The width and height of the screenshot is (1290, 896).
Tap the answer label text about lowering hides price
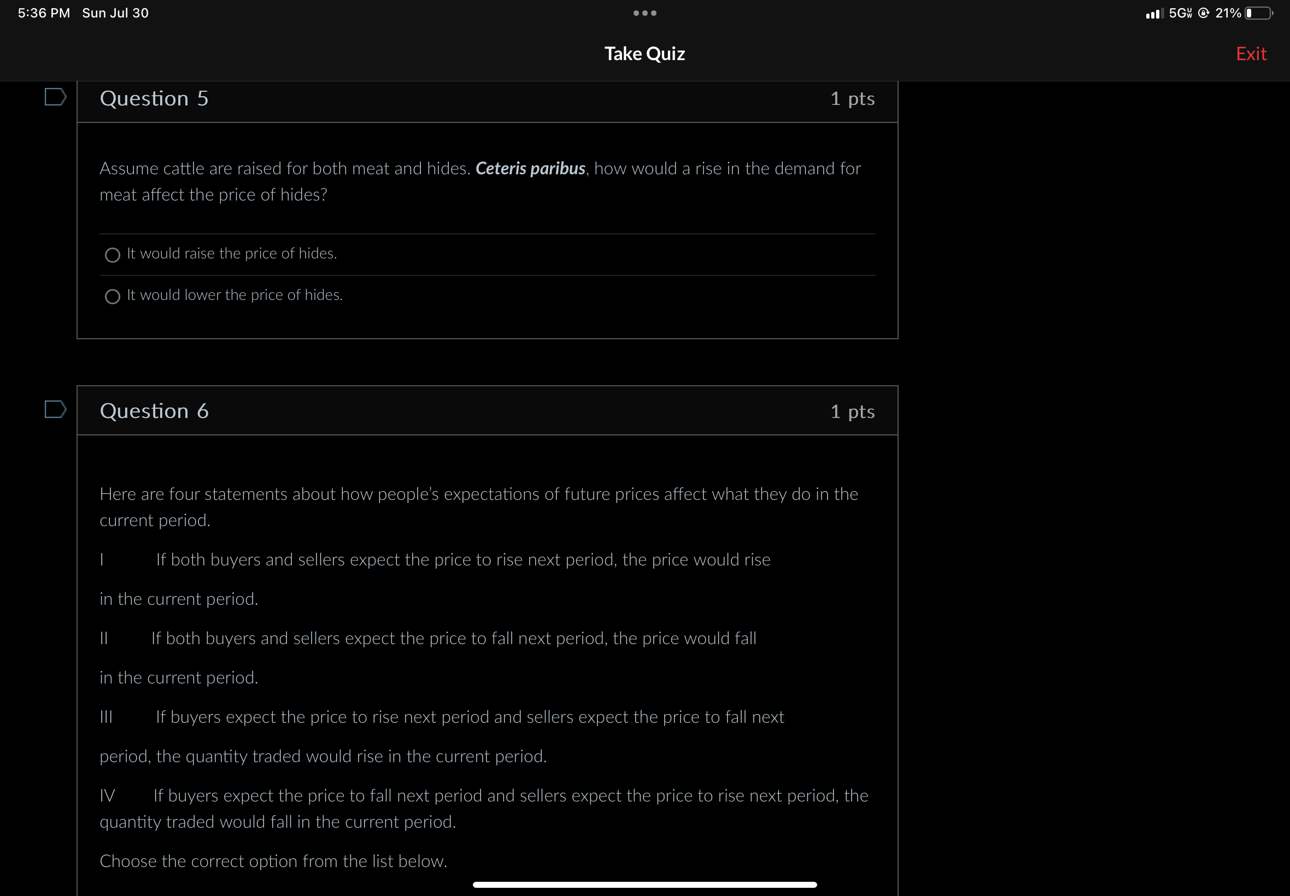(234, 296)
